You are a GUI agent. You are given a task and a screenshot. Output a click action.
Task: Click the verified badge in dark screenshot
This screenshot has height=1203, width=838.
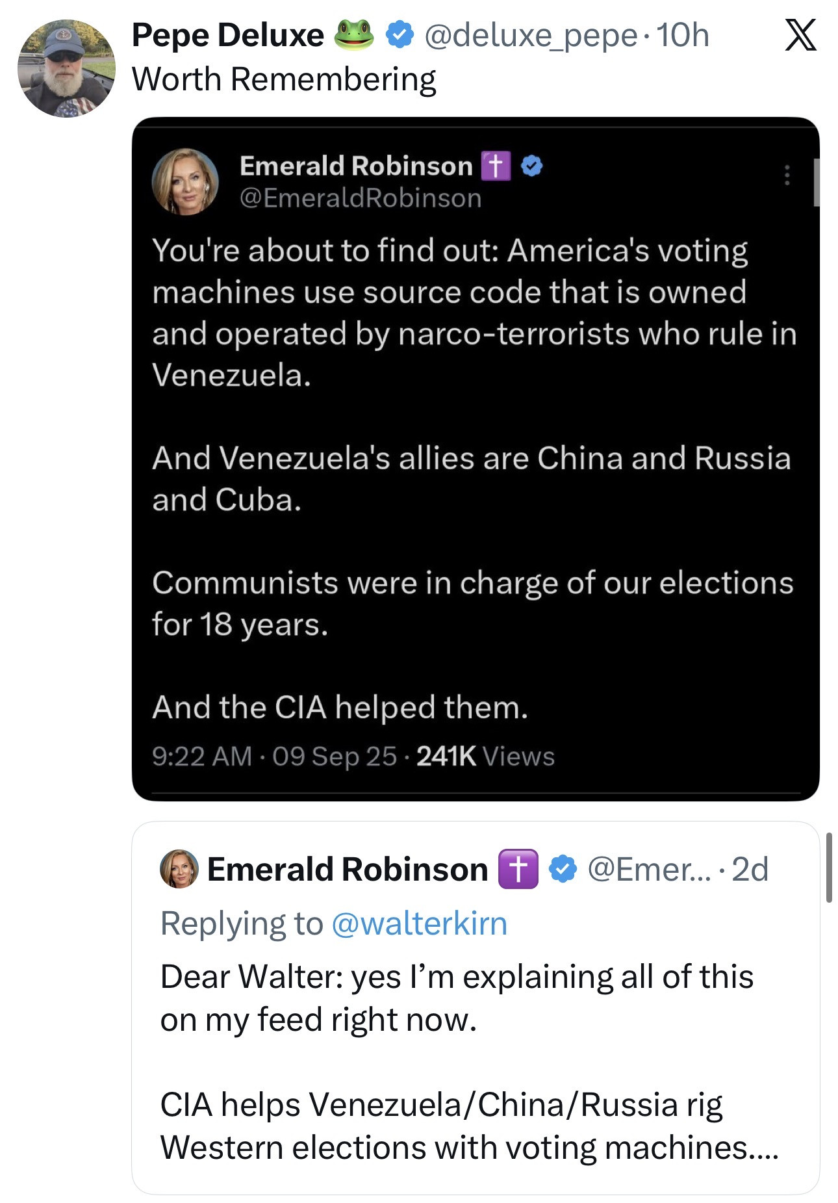tap(532, 166)
